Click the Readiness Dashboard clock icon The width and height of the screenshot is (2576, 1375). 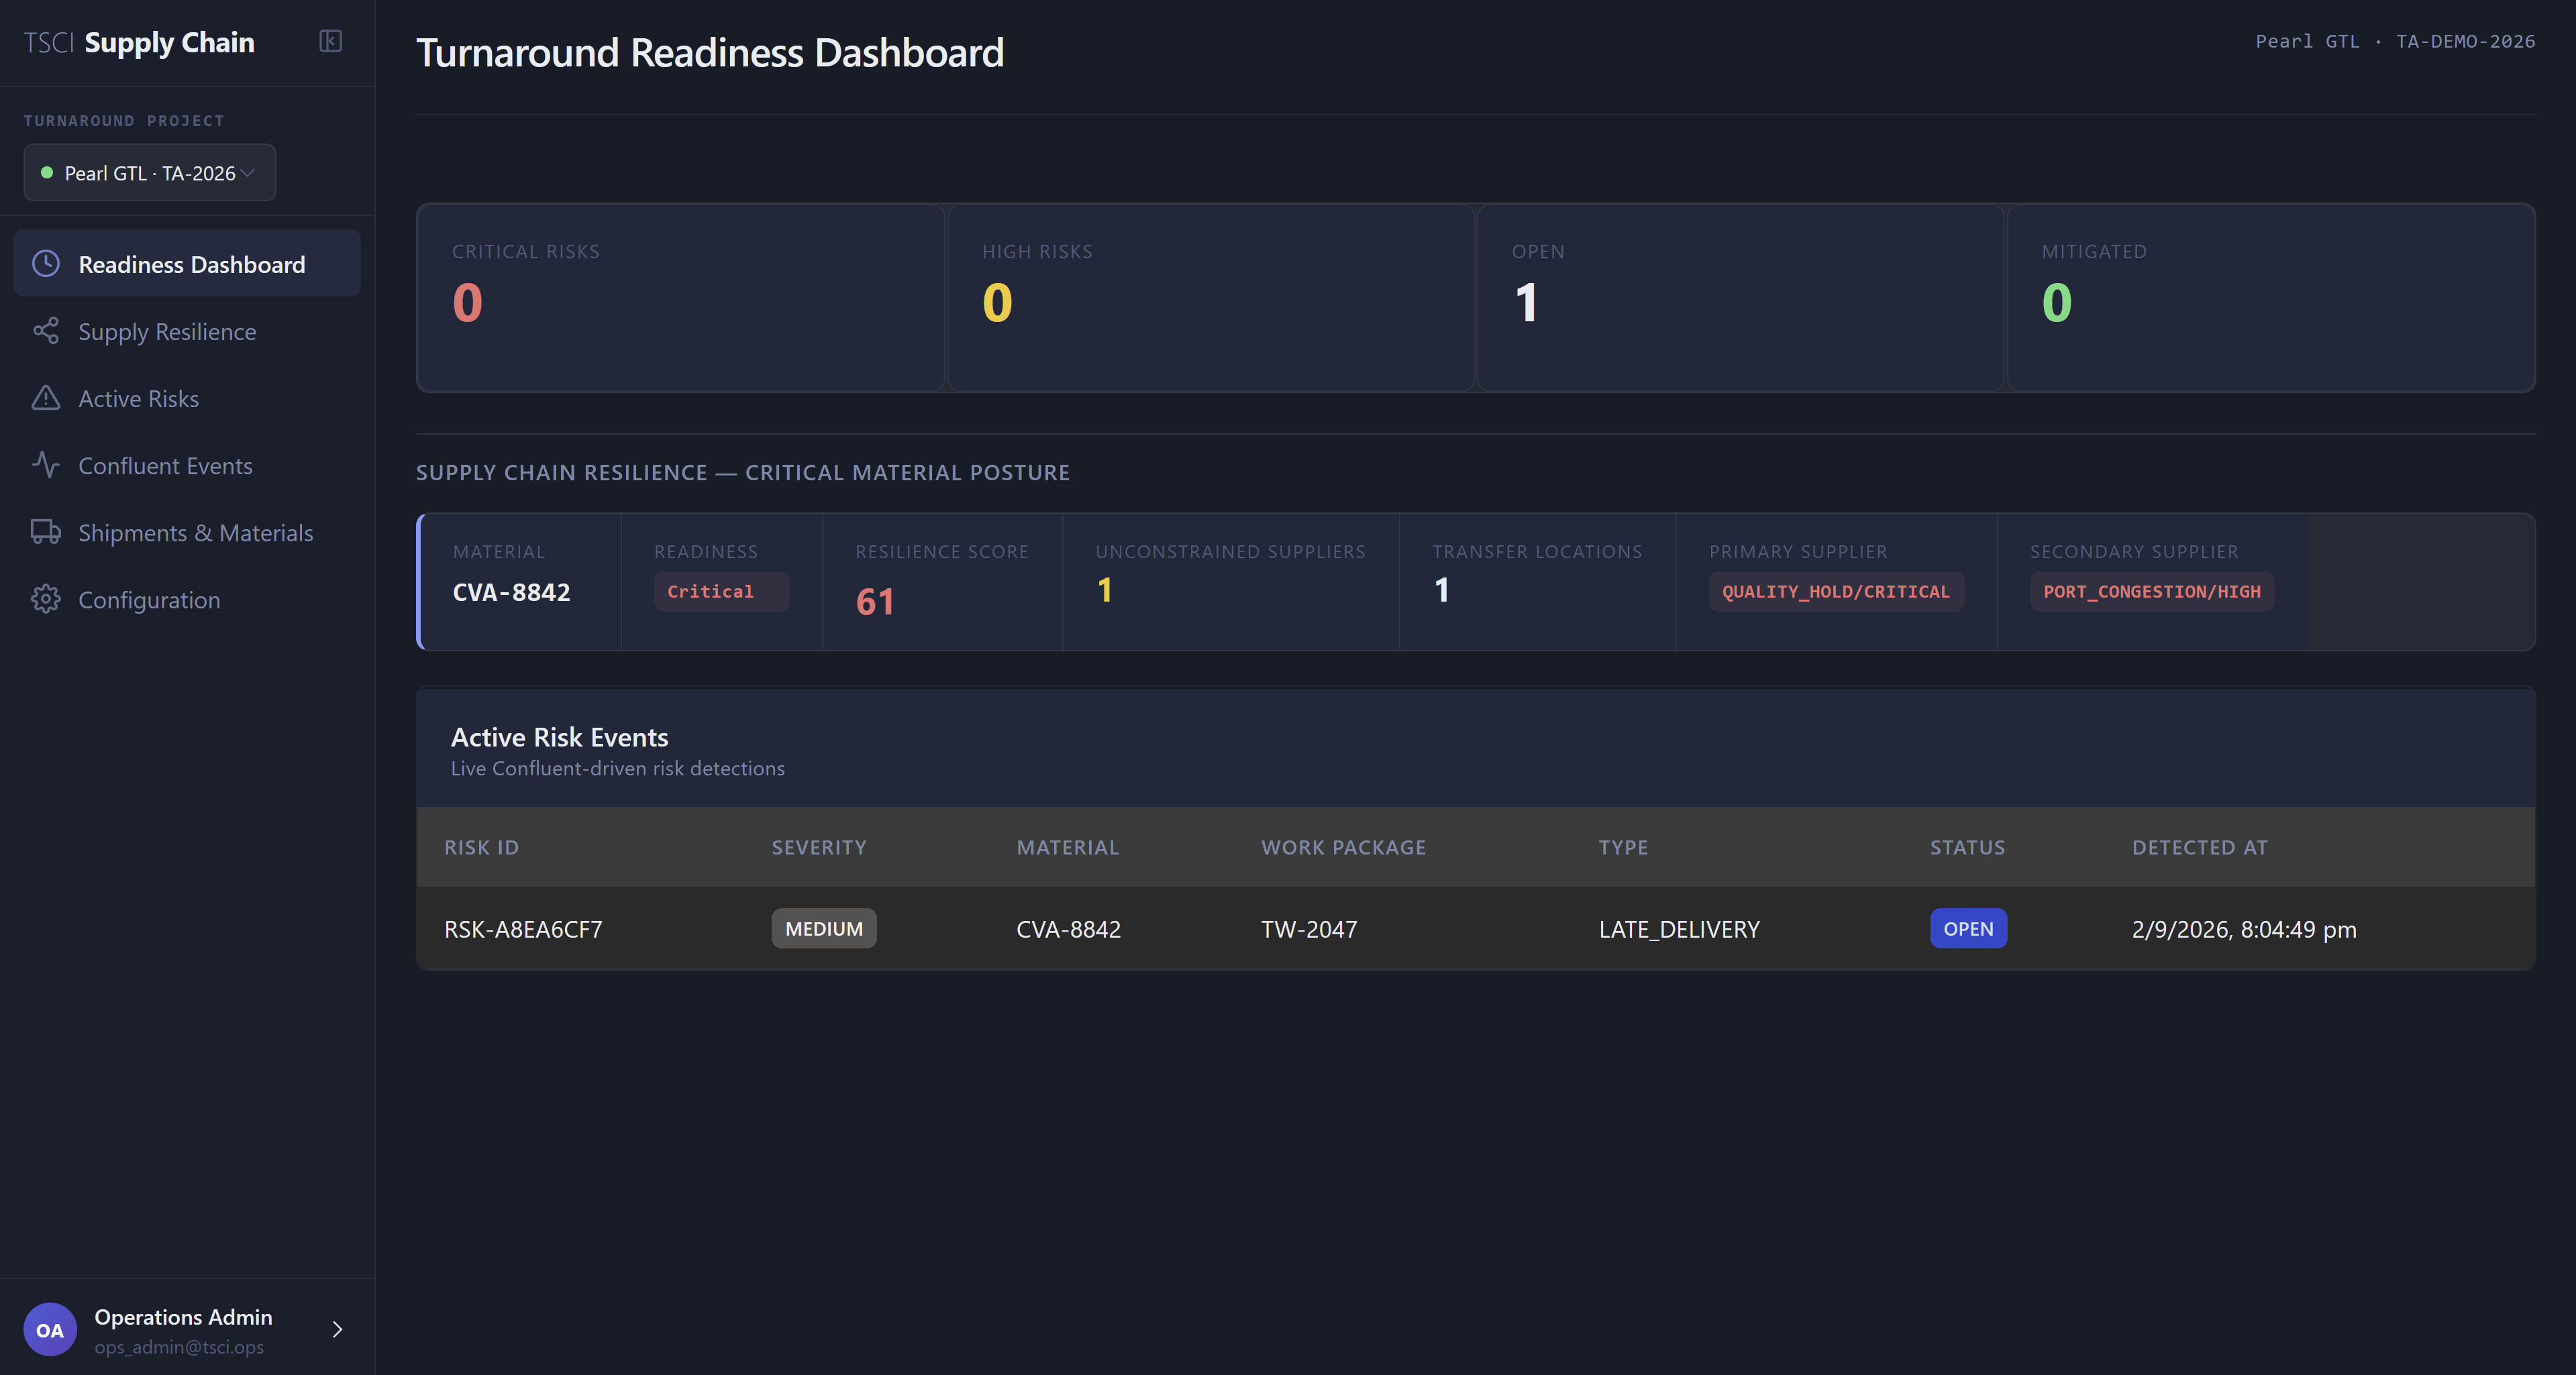tap(46, 264)
